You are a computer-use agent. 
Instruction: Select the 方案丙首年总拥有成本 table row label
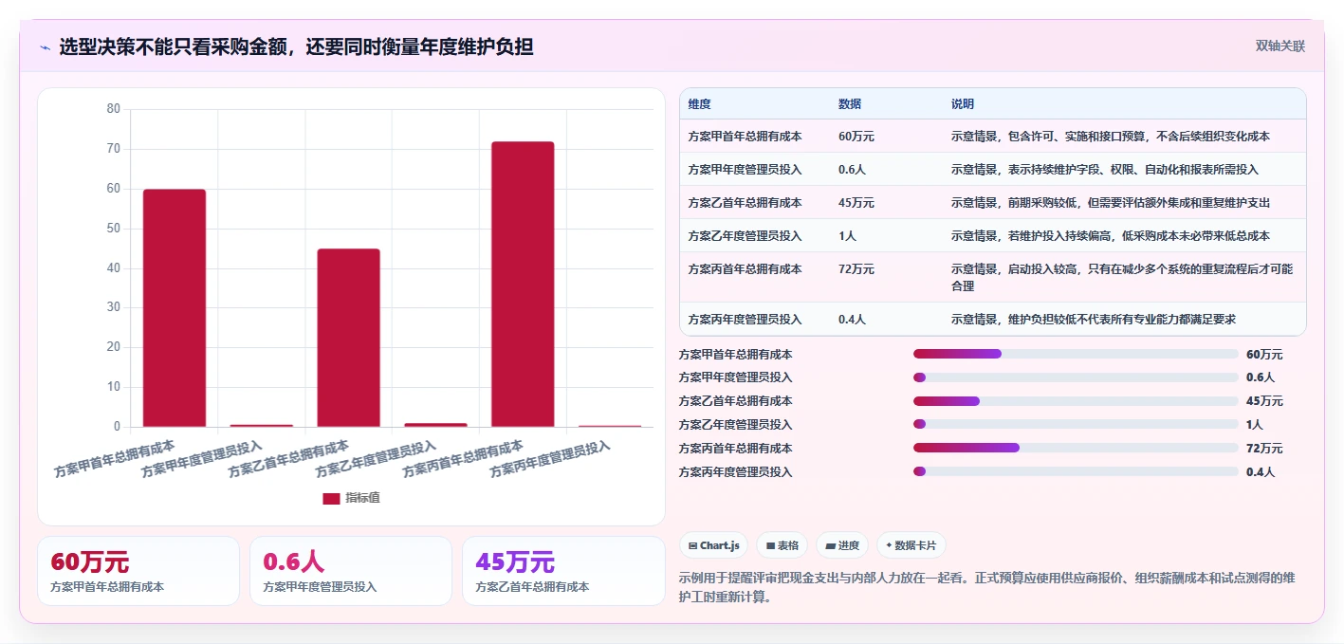point(745,269)
